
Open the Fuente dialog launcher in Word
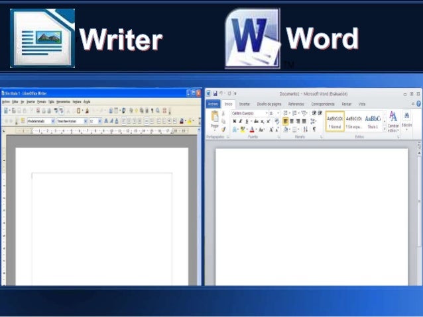coord(278,137)
